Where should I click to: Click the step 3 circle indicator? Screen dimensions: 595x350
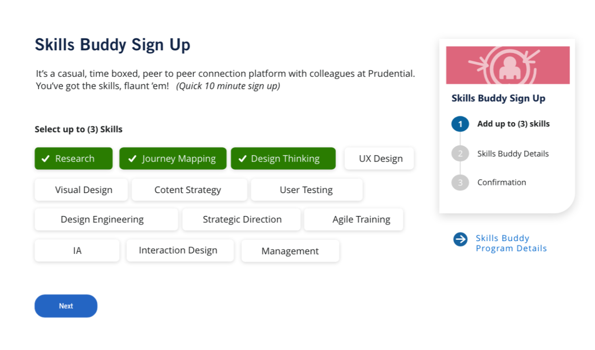(460, 183)
